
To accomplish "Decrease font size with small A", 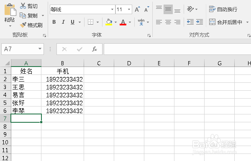I will pos(146,10).
